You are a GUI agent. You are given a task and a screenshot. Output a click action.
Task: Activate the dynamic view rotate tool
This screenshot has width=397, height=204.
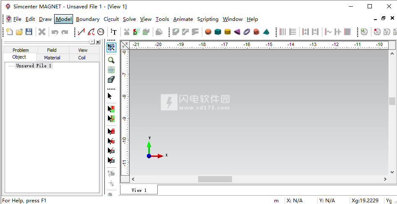point(111,47)
